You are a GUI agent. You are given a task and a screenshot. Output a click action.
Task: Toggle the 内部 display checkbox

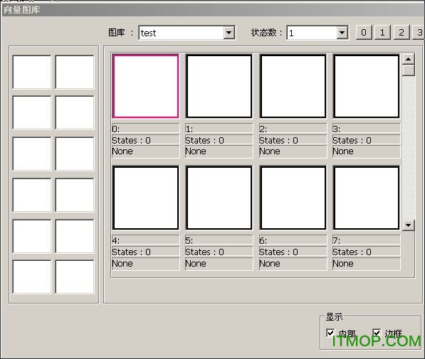click(x=330, y=333)
